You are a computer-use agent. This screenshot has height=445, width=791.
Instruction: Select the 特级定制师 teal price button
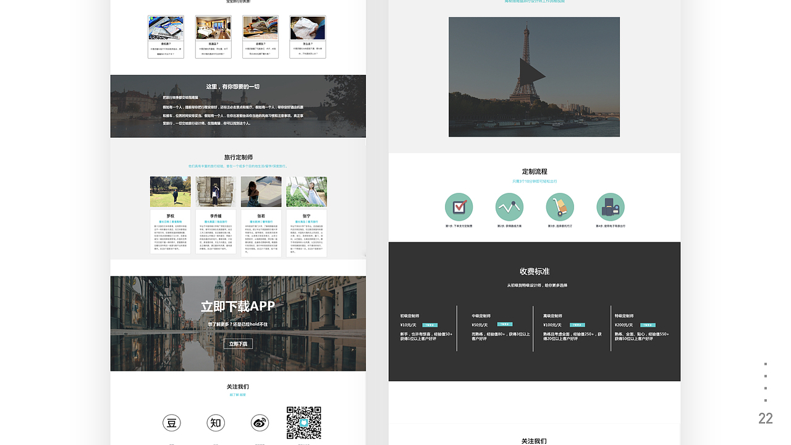click(648, 324)
